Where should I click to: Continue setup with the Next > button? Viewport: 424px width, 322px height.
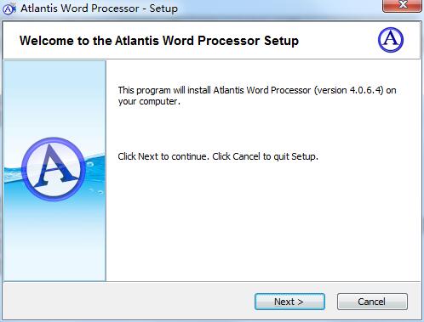pyautogui.click(x=289, y=302)
